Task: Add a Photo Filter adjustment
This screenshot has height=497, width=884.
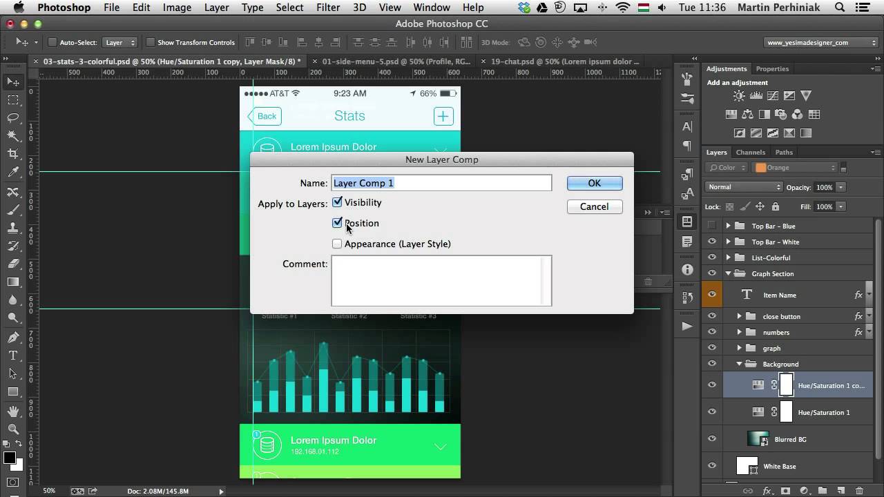Action: coord(781,115)
